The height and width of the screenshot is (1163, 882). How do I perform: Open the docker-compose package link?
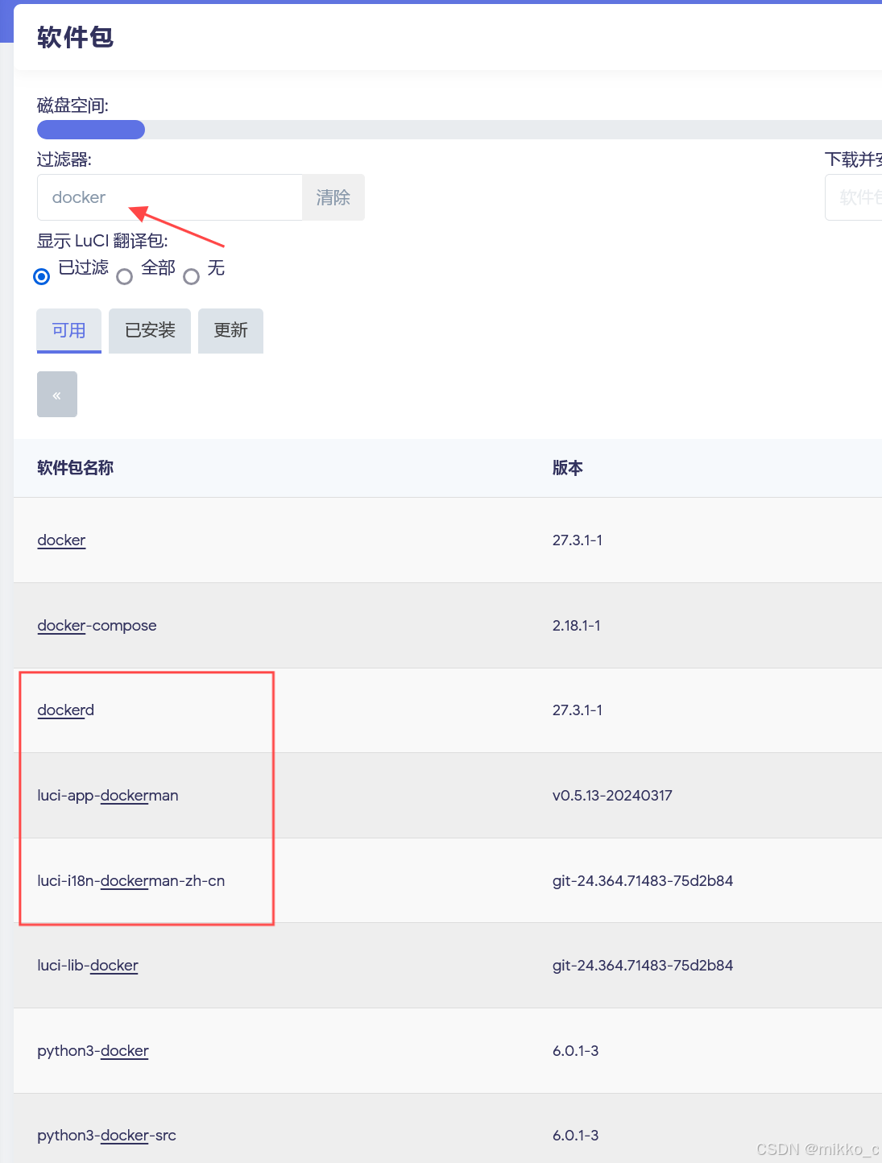click(97, 626)
